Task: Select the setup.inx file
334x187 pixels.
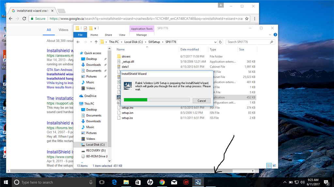Action: [128, 108]
